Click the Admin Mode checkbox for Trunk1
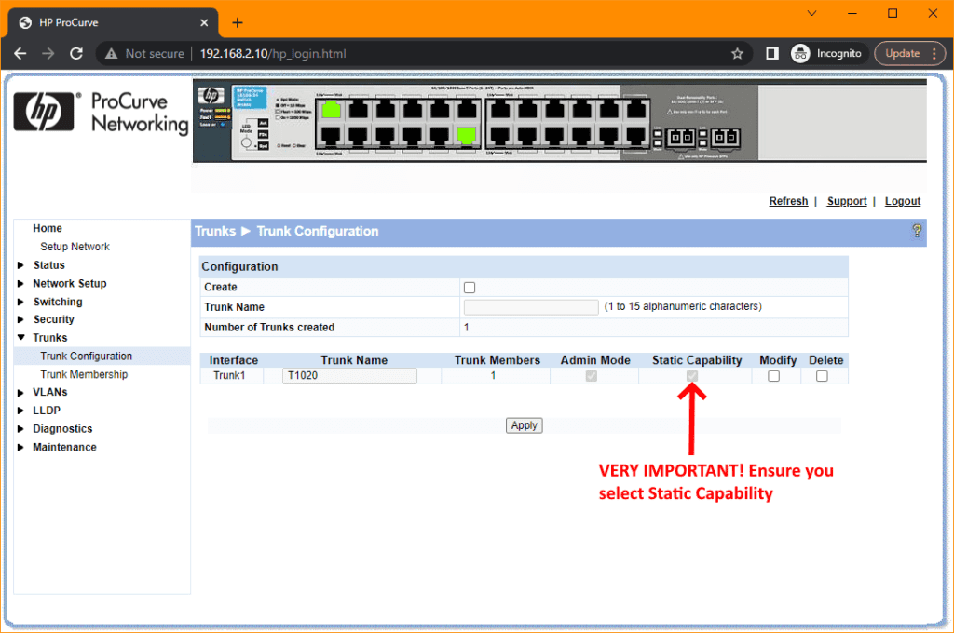The width and height of the screenshot is (954, 633). pos(591,376)
